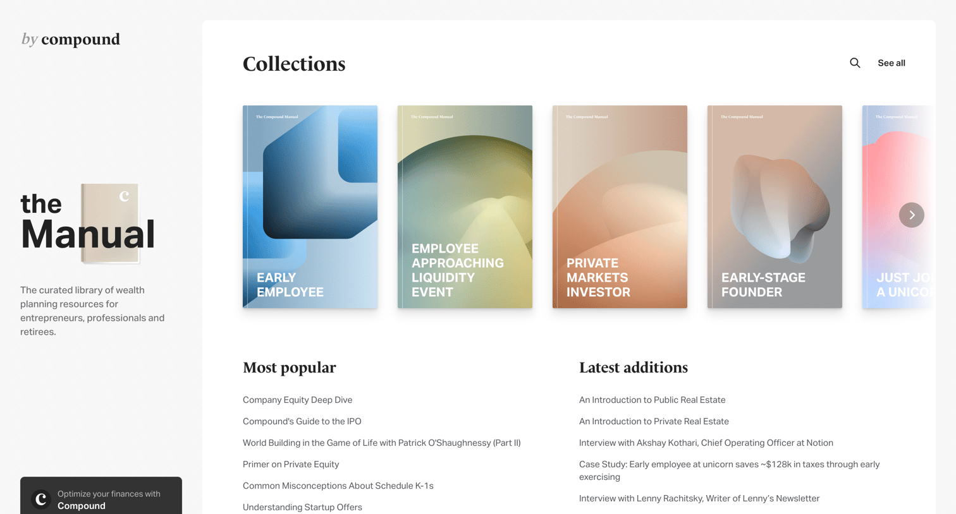The image size is (956, 514).
Task: Go to by compound home logo
Action: coord(71,39)
